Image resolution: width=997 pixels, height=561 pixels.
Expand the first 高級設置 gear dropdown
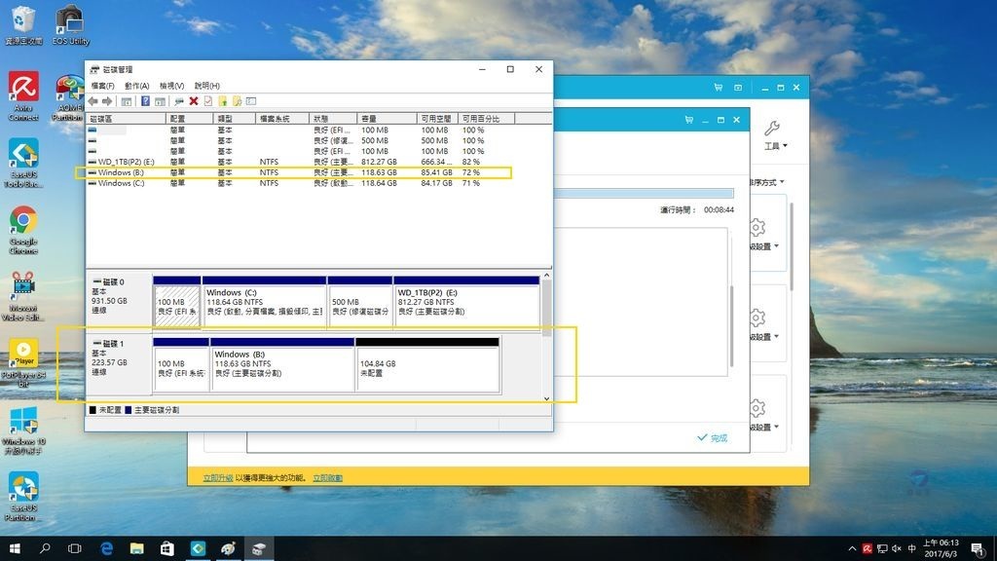[x=764, y=246]
